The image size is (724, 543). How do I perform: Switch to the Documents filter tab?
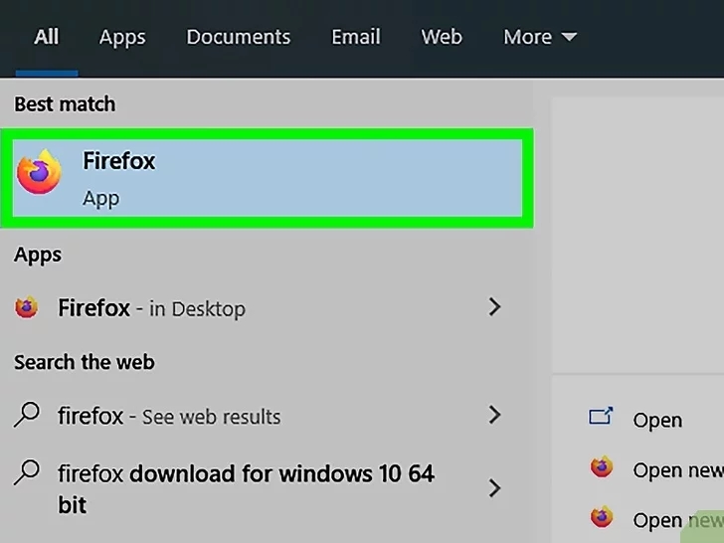239,37
